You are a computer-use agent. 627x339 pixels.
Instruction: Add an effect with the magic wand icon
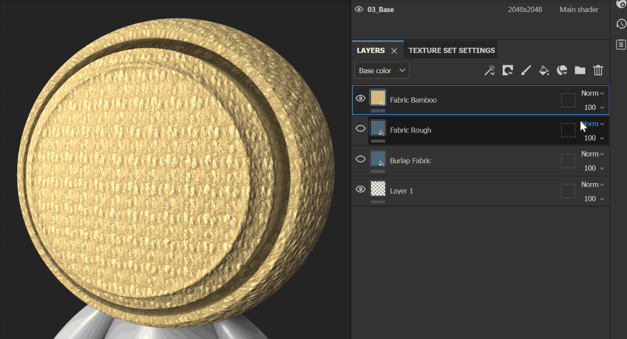coord(490,71)
